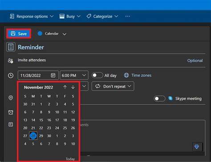Open the Categorize dropdown
Viewport: 211px width, 162px height.
(x=102, y=16)
